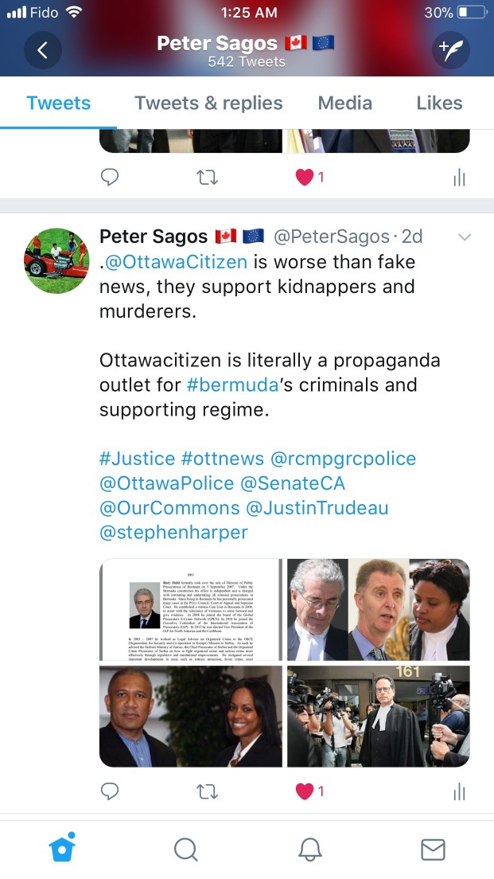This screenshot has height=879, width=494.
Task: Open the Search magnifier icon
Action: (186, 850)
